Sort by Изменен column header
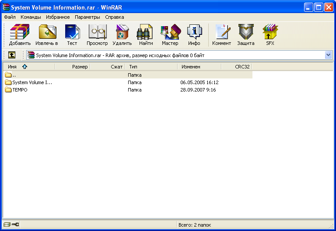The image size is (336, 231). pyautogui.click(x=199, y=67)
